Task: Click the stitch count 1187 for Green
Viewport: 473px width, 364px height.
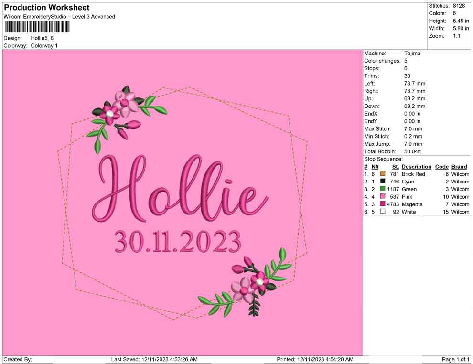Action: pyautogui.click(x=393, y=189)
